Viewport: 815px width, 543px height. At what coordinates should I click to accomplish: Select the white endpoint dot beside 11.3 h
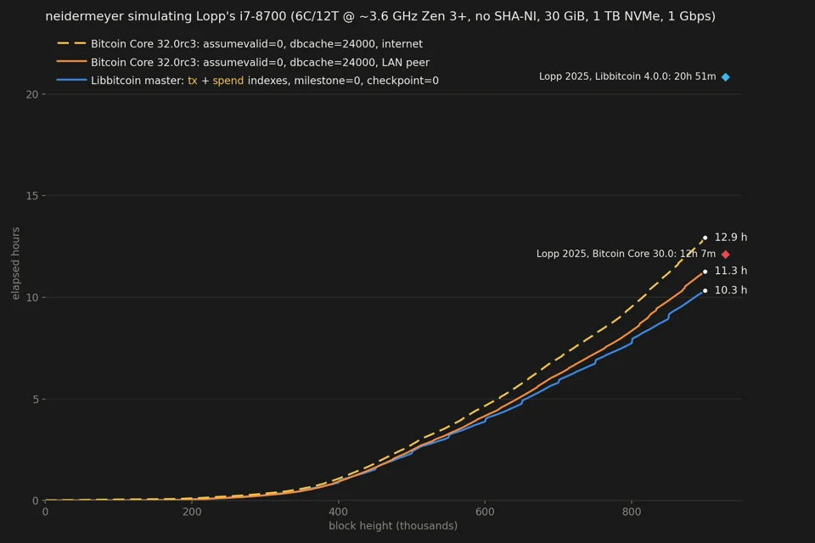(x=705, y=271)
